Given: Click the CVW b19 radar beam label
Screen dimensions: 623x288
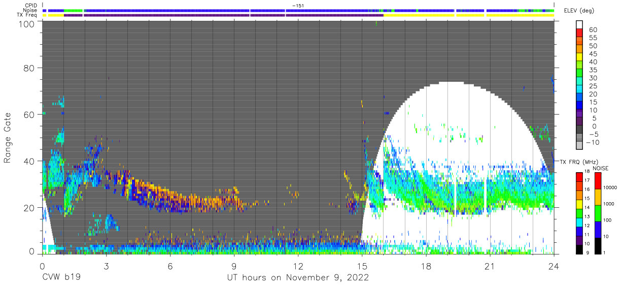Looking at the screenshot, I should click(x=61, y=278).
